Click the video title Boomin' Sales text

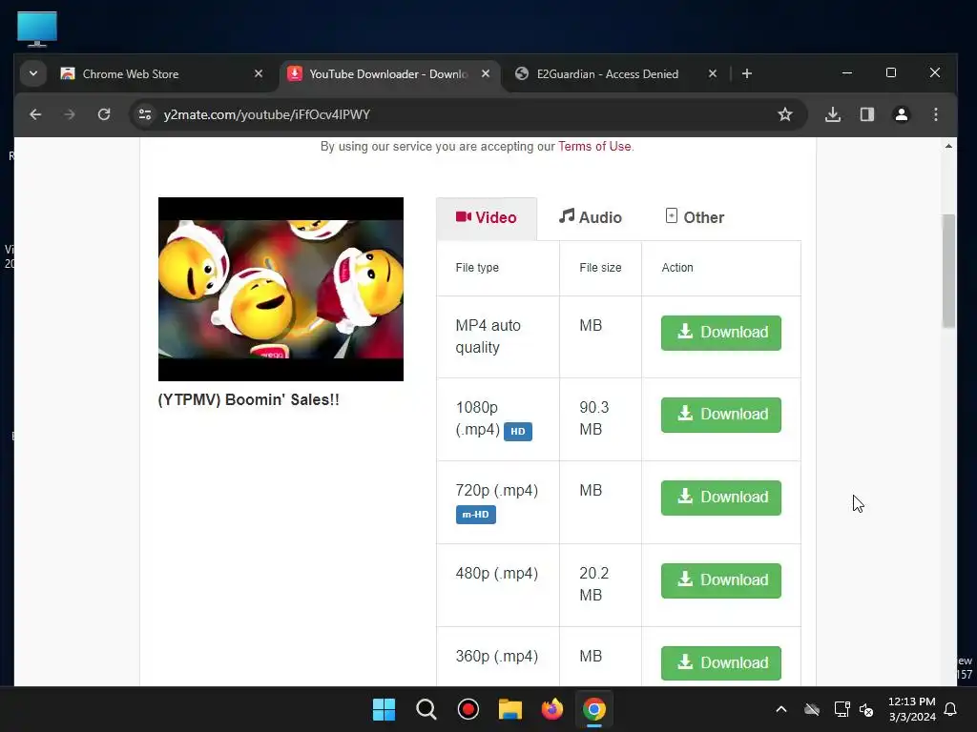249,399
